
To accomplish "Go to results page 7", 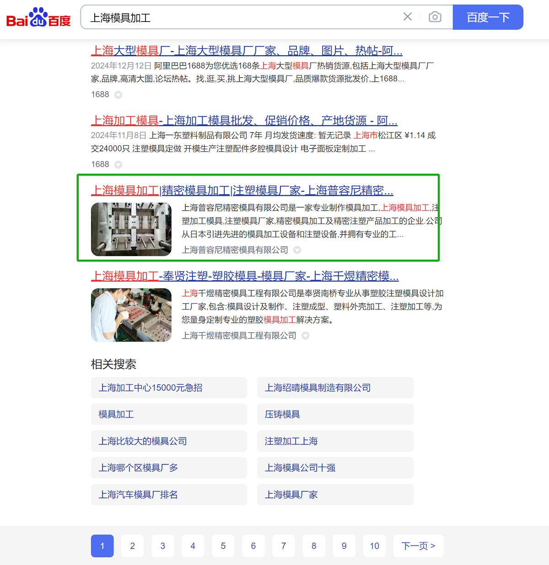I will click(x=284, y=546).
